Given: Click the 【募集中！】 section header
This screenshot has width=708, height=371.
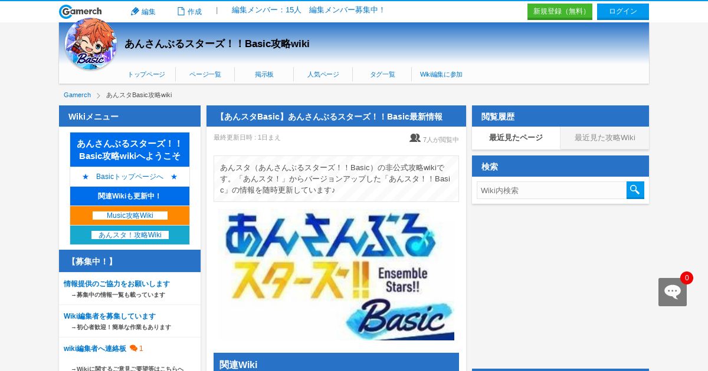Looking at the screenshot, I should [x=130, y=261].
